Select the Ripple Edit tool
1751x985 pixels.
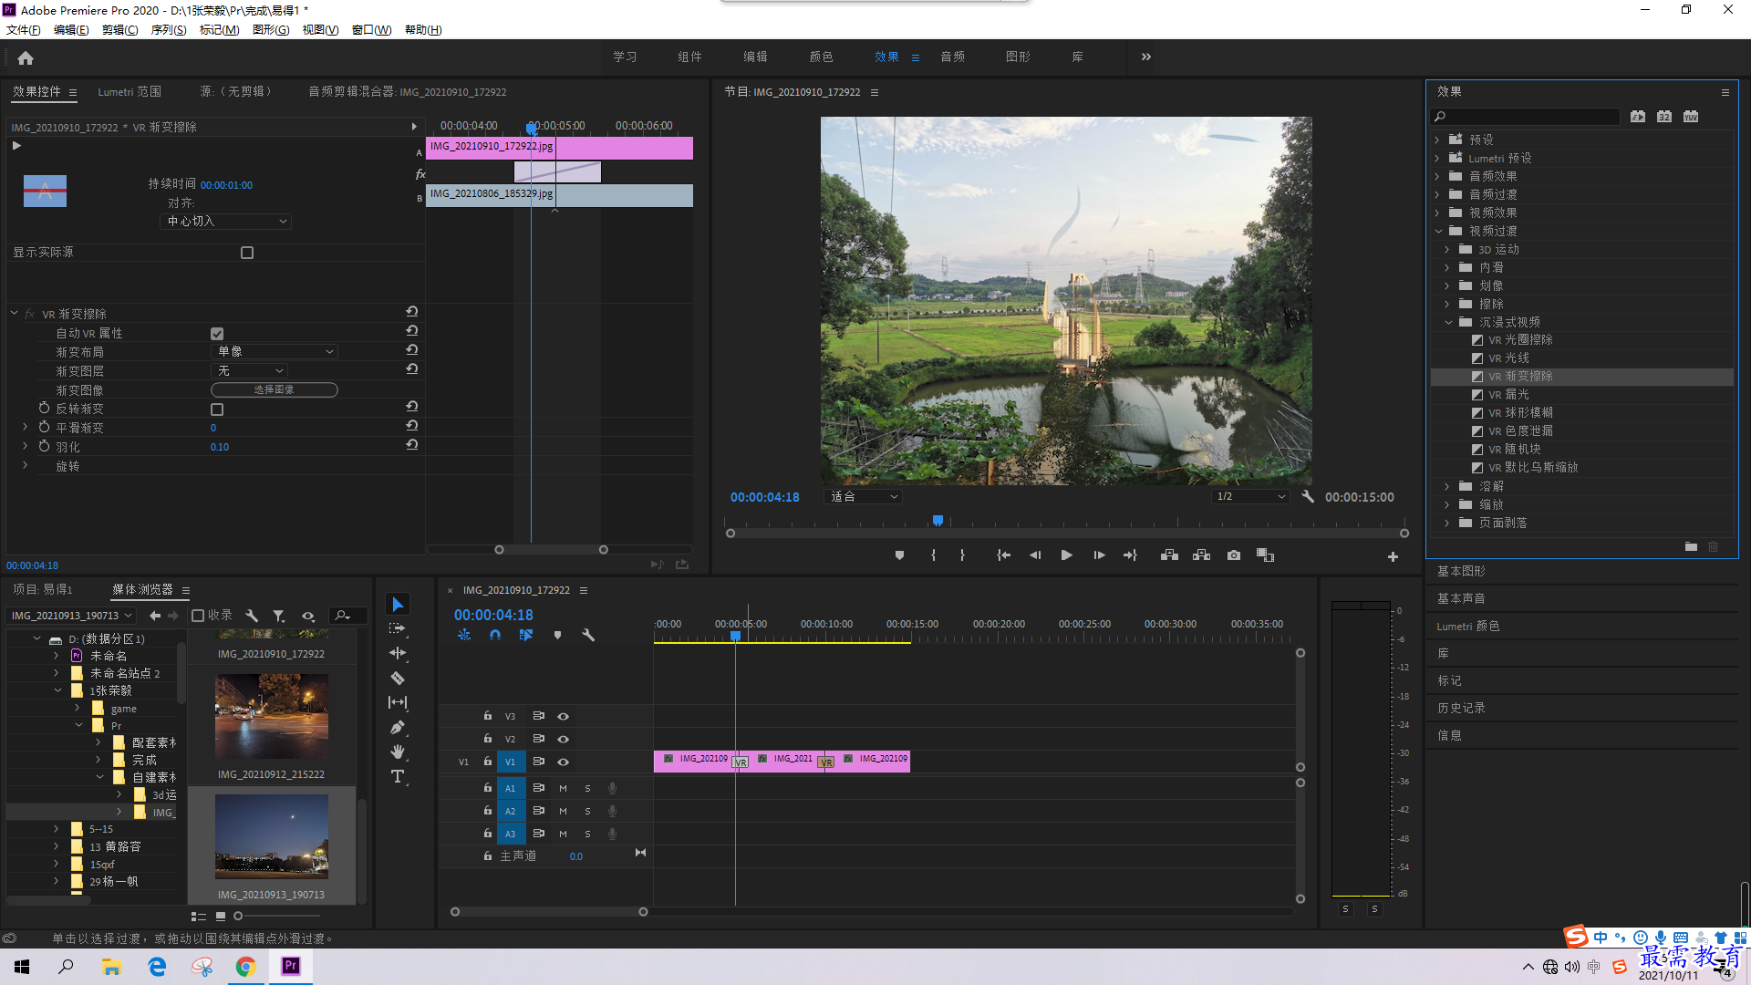[x=398, y=653]
